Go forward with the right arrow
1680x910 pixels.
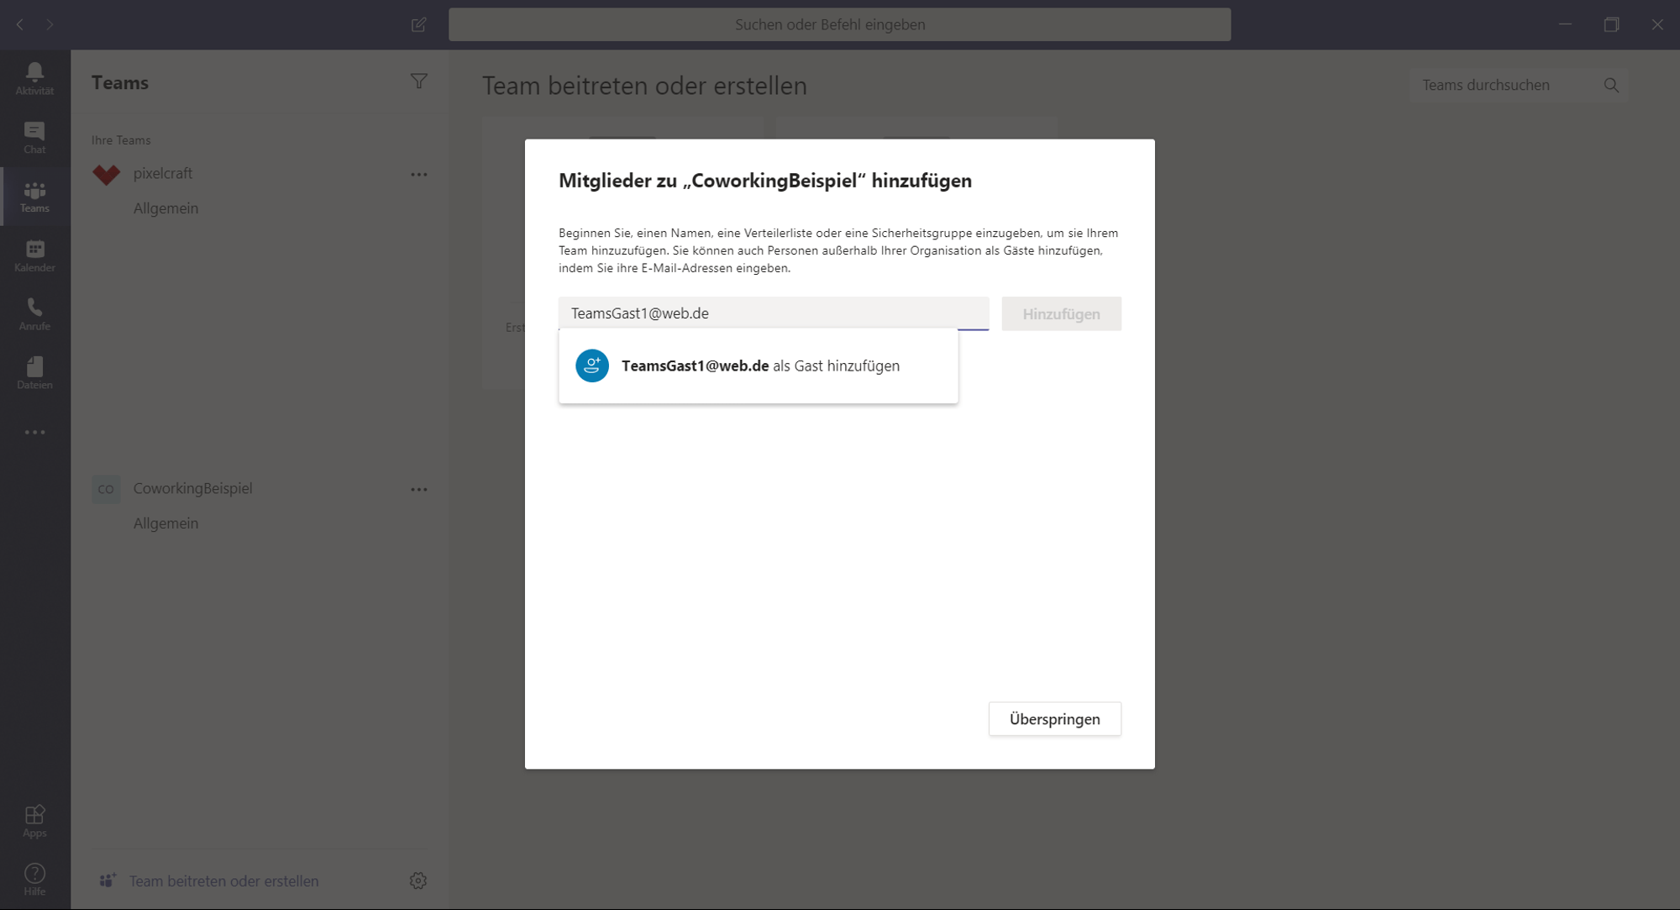click(50, 24)
